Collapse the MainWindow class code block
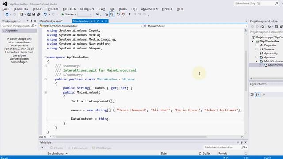 point(46,79)
